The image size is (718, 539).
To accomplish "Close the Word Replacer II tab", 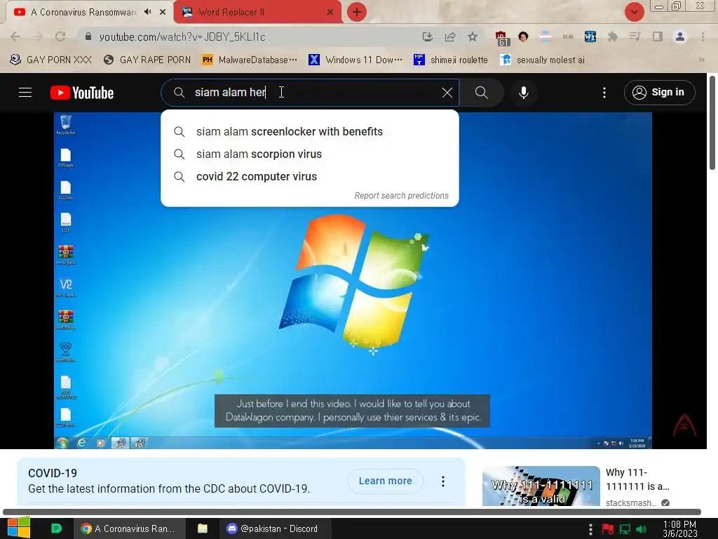I will (330, 13).
